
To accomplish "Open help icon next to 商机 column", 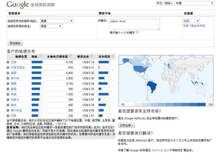I will [40, 56].
